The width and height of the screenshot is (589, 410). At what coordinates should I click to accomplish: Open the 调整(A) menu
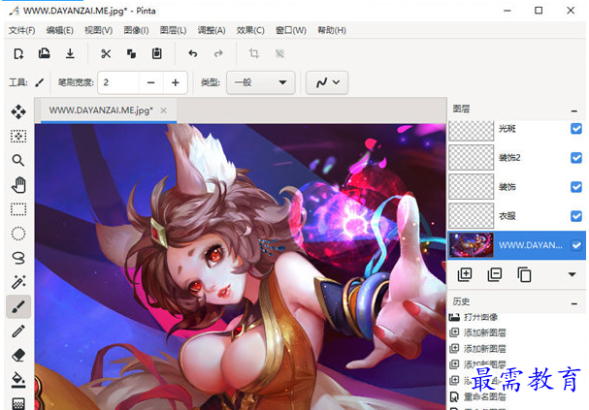(x=212, y=30)
